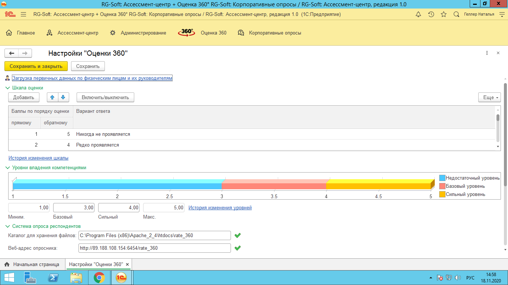This screenshot has width=508, height=285.
Task: Go forward with the right arrow button
Action: pyautogui.click(x=25, y=53)
